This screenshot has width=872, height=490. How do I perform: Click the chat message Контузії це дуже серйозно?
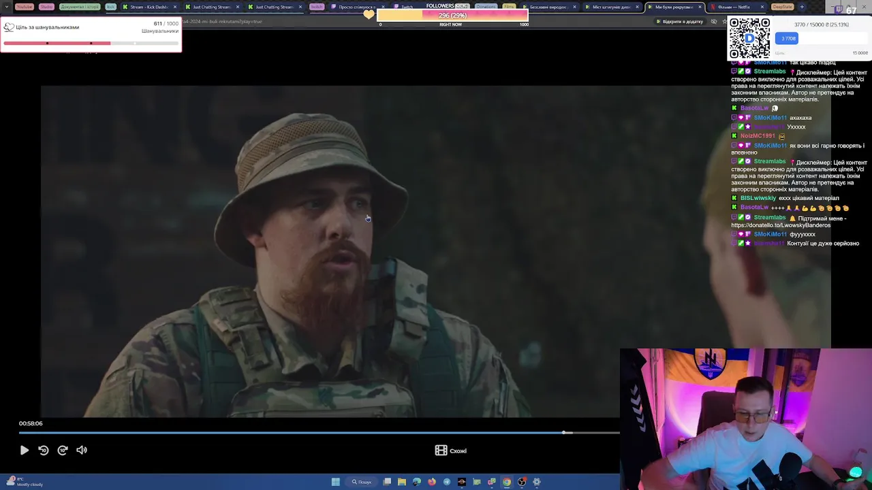pyautogui.click(x=823, y=243)
